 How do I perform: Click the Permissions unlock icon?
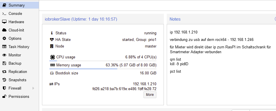[x=4, y=96]
